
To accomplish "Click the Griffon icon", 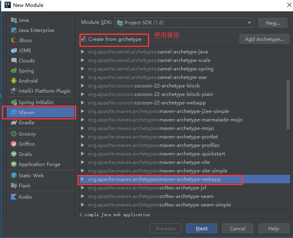I will pyautogui.click(x=14, y=144).
